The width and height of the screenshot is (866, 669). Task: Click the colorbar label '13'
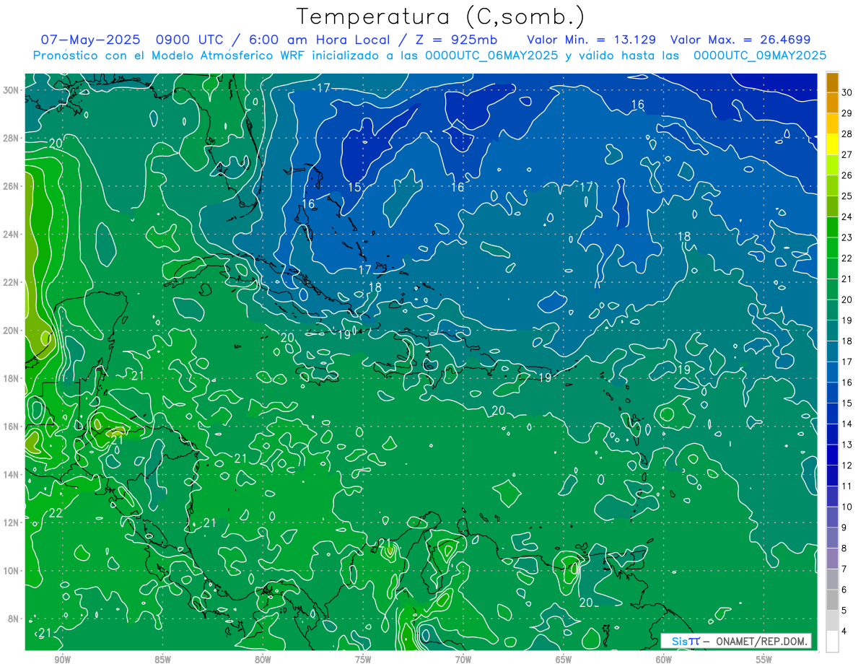[847, 445]
